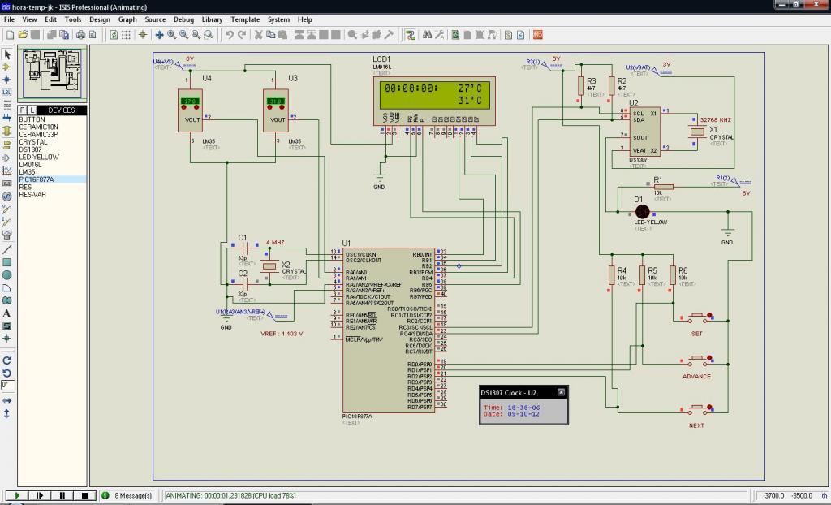Choose 2D line drawing tool
831x505 pixels.
[x=6, y=249]
